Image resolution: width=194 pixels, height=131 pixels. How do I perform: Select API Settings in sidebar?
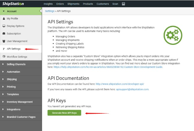(21, 49)
